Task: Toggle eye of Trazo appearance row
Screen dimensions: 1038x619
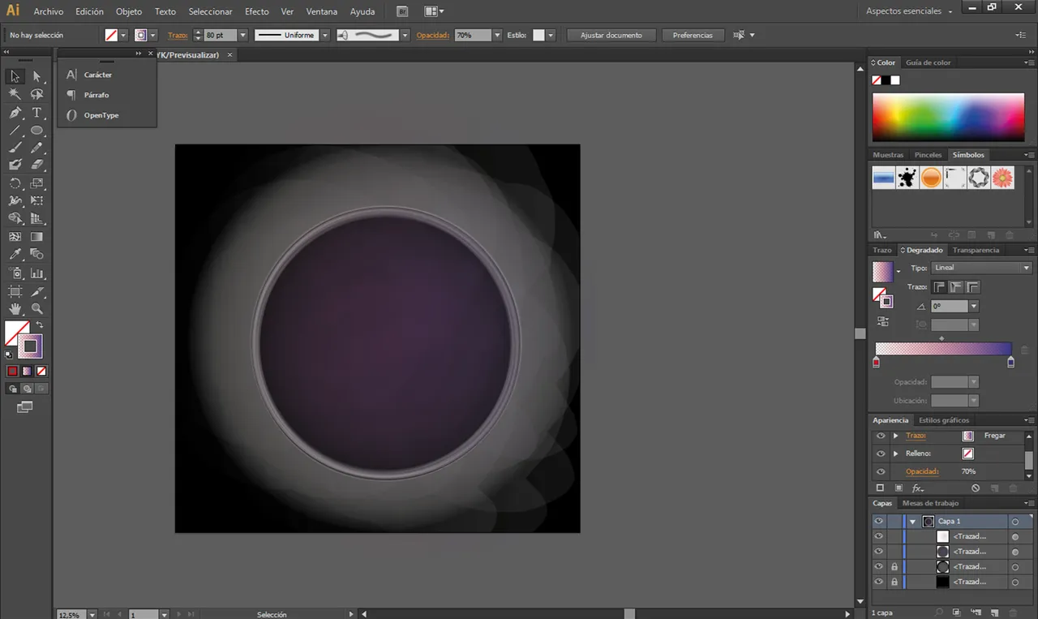Action: 881,436
